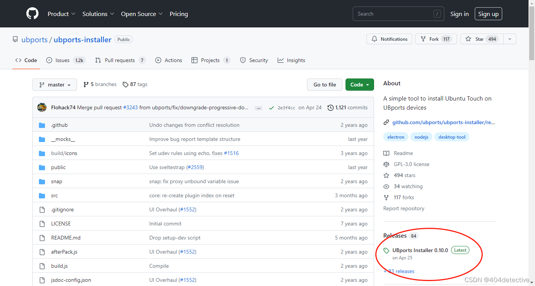Click the Sign in link

(x=459, y=14)
